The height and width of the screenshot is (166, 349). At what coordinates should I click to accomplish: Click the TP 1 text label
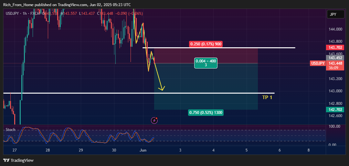coord(267,97)
